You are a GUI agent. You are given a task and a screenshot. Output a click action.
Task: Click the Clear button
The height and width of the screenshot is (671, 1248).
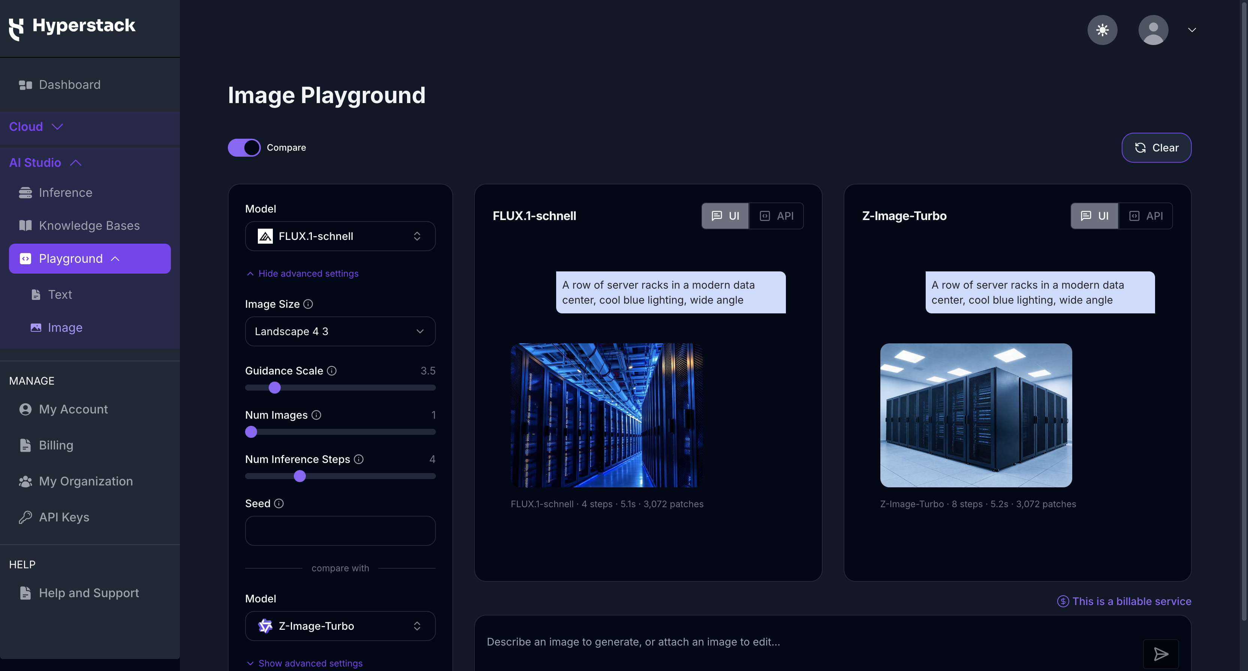(x=1157, y=147)
